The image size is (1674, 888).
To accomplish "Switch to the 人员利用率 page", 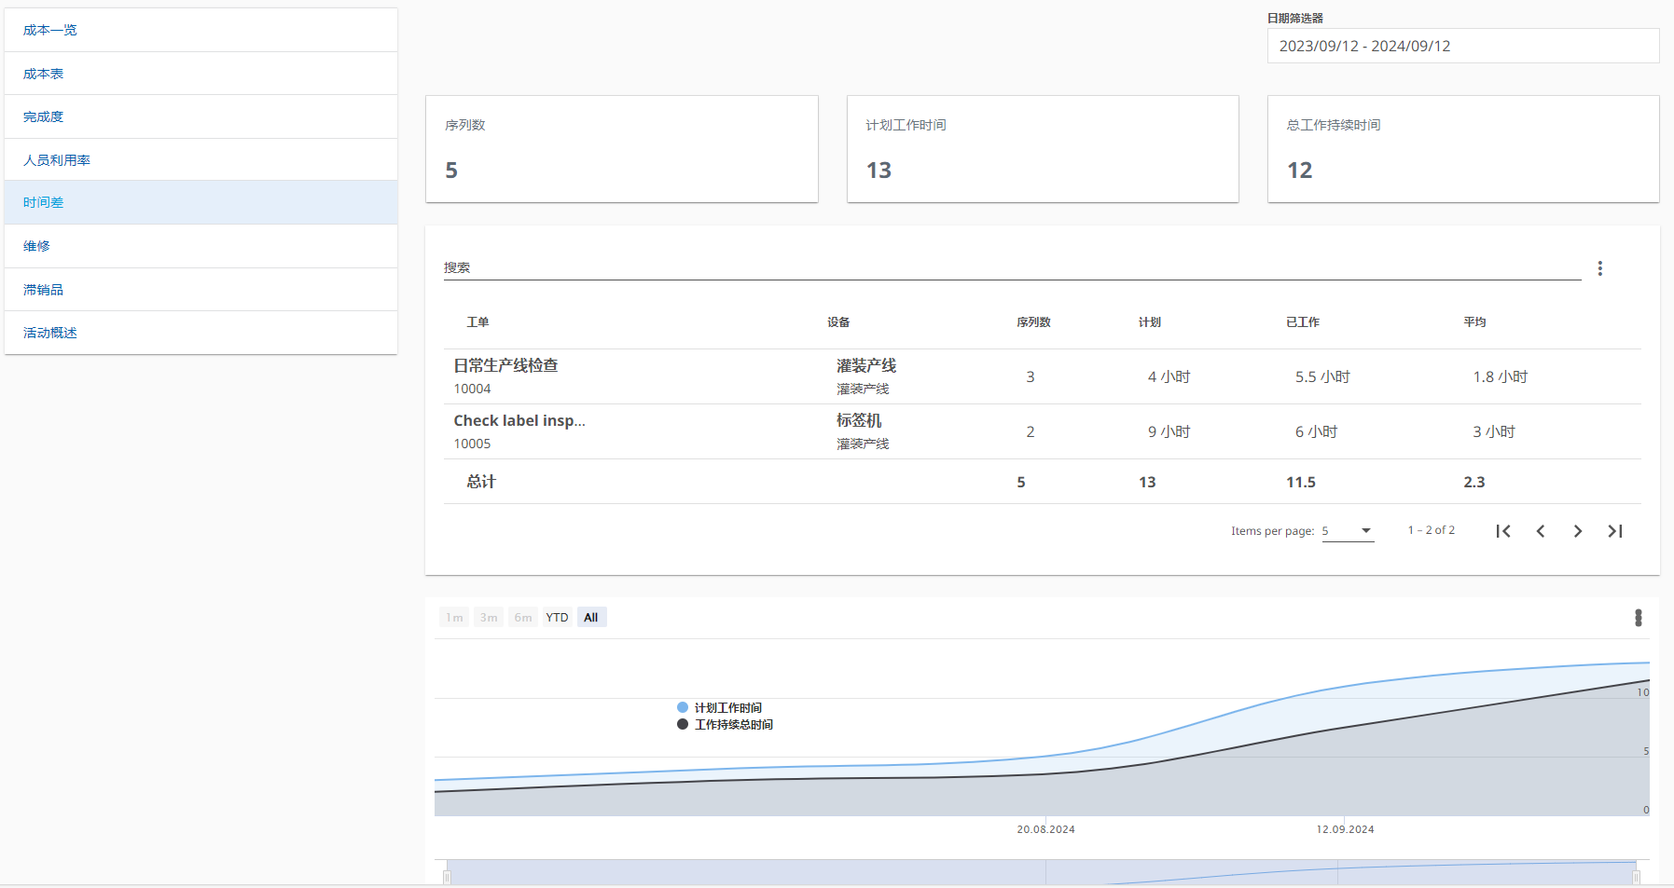I will point(57,160).
